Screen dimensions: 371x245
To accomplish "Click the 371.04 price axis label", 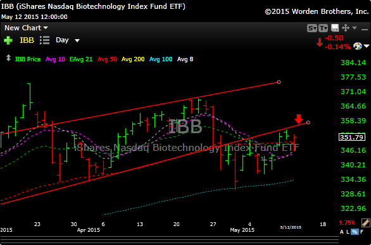I will 353,92.
